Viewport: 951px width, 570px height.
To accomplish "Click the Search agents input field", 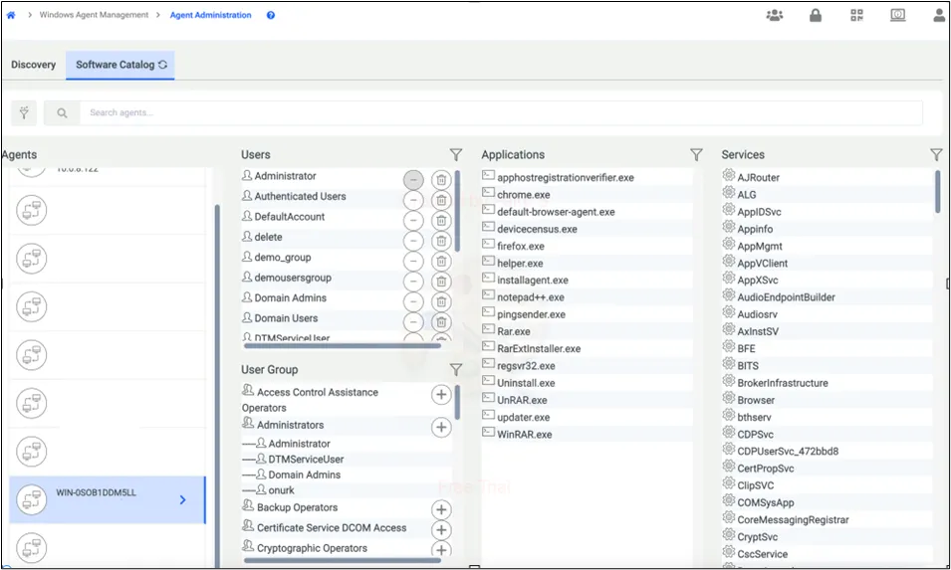I will click(501, 112).
